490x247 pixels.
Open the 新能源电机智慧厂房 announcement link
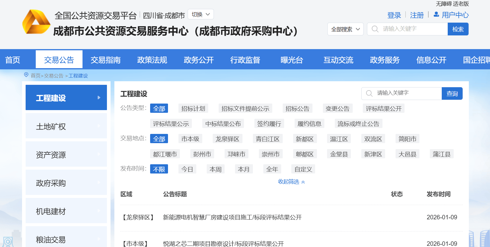(232, 217)
